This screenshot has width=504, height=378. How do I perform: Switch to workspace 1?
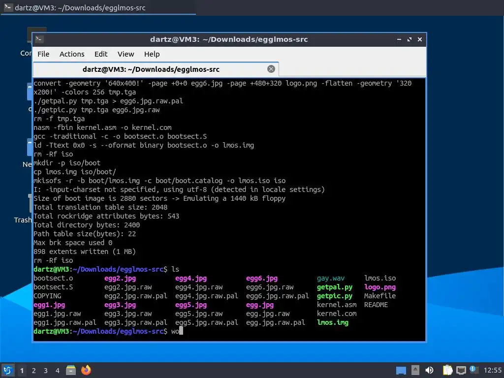22,371
